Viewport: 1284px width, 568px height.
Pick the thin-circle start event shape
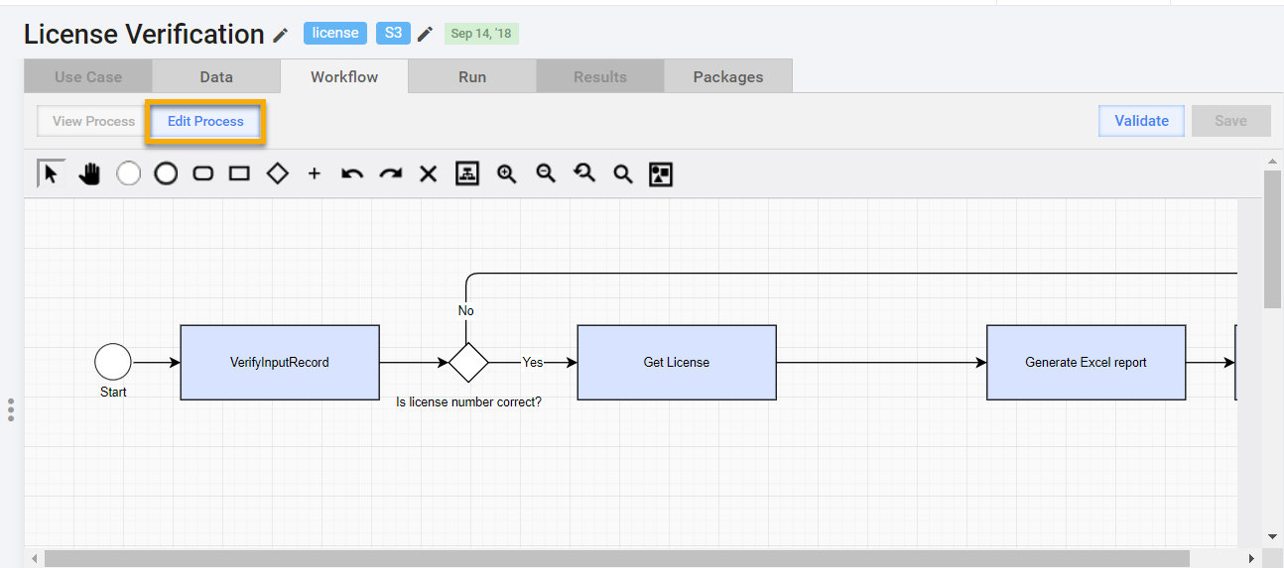[129, 173]
